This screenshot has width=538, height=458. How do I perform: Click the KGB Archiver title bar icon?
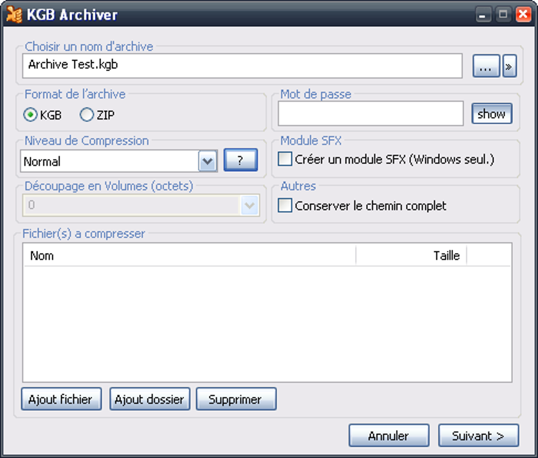[x=14, y=15]
